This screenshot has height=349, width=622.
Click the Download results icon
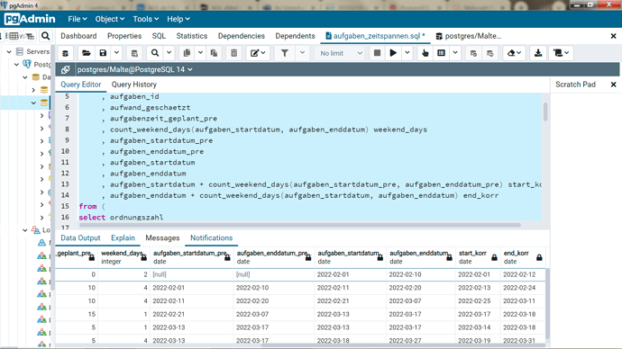[538, 53]
